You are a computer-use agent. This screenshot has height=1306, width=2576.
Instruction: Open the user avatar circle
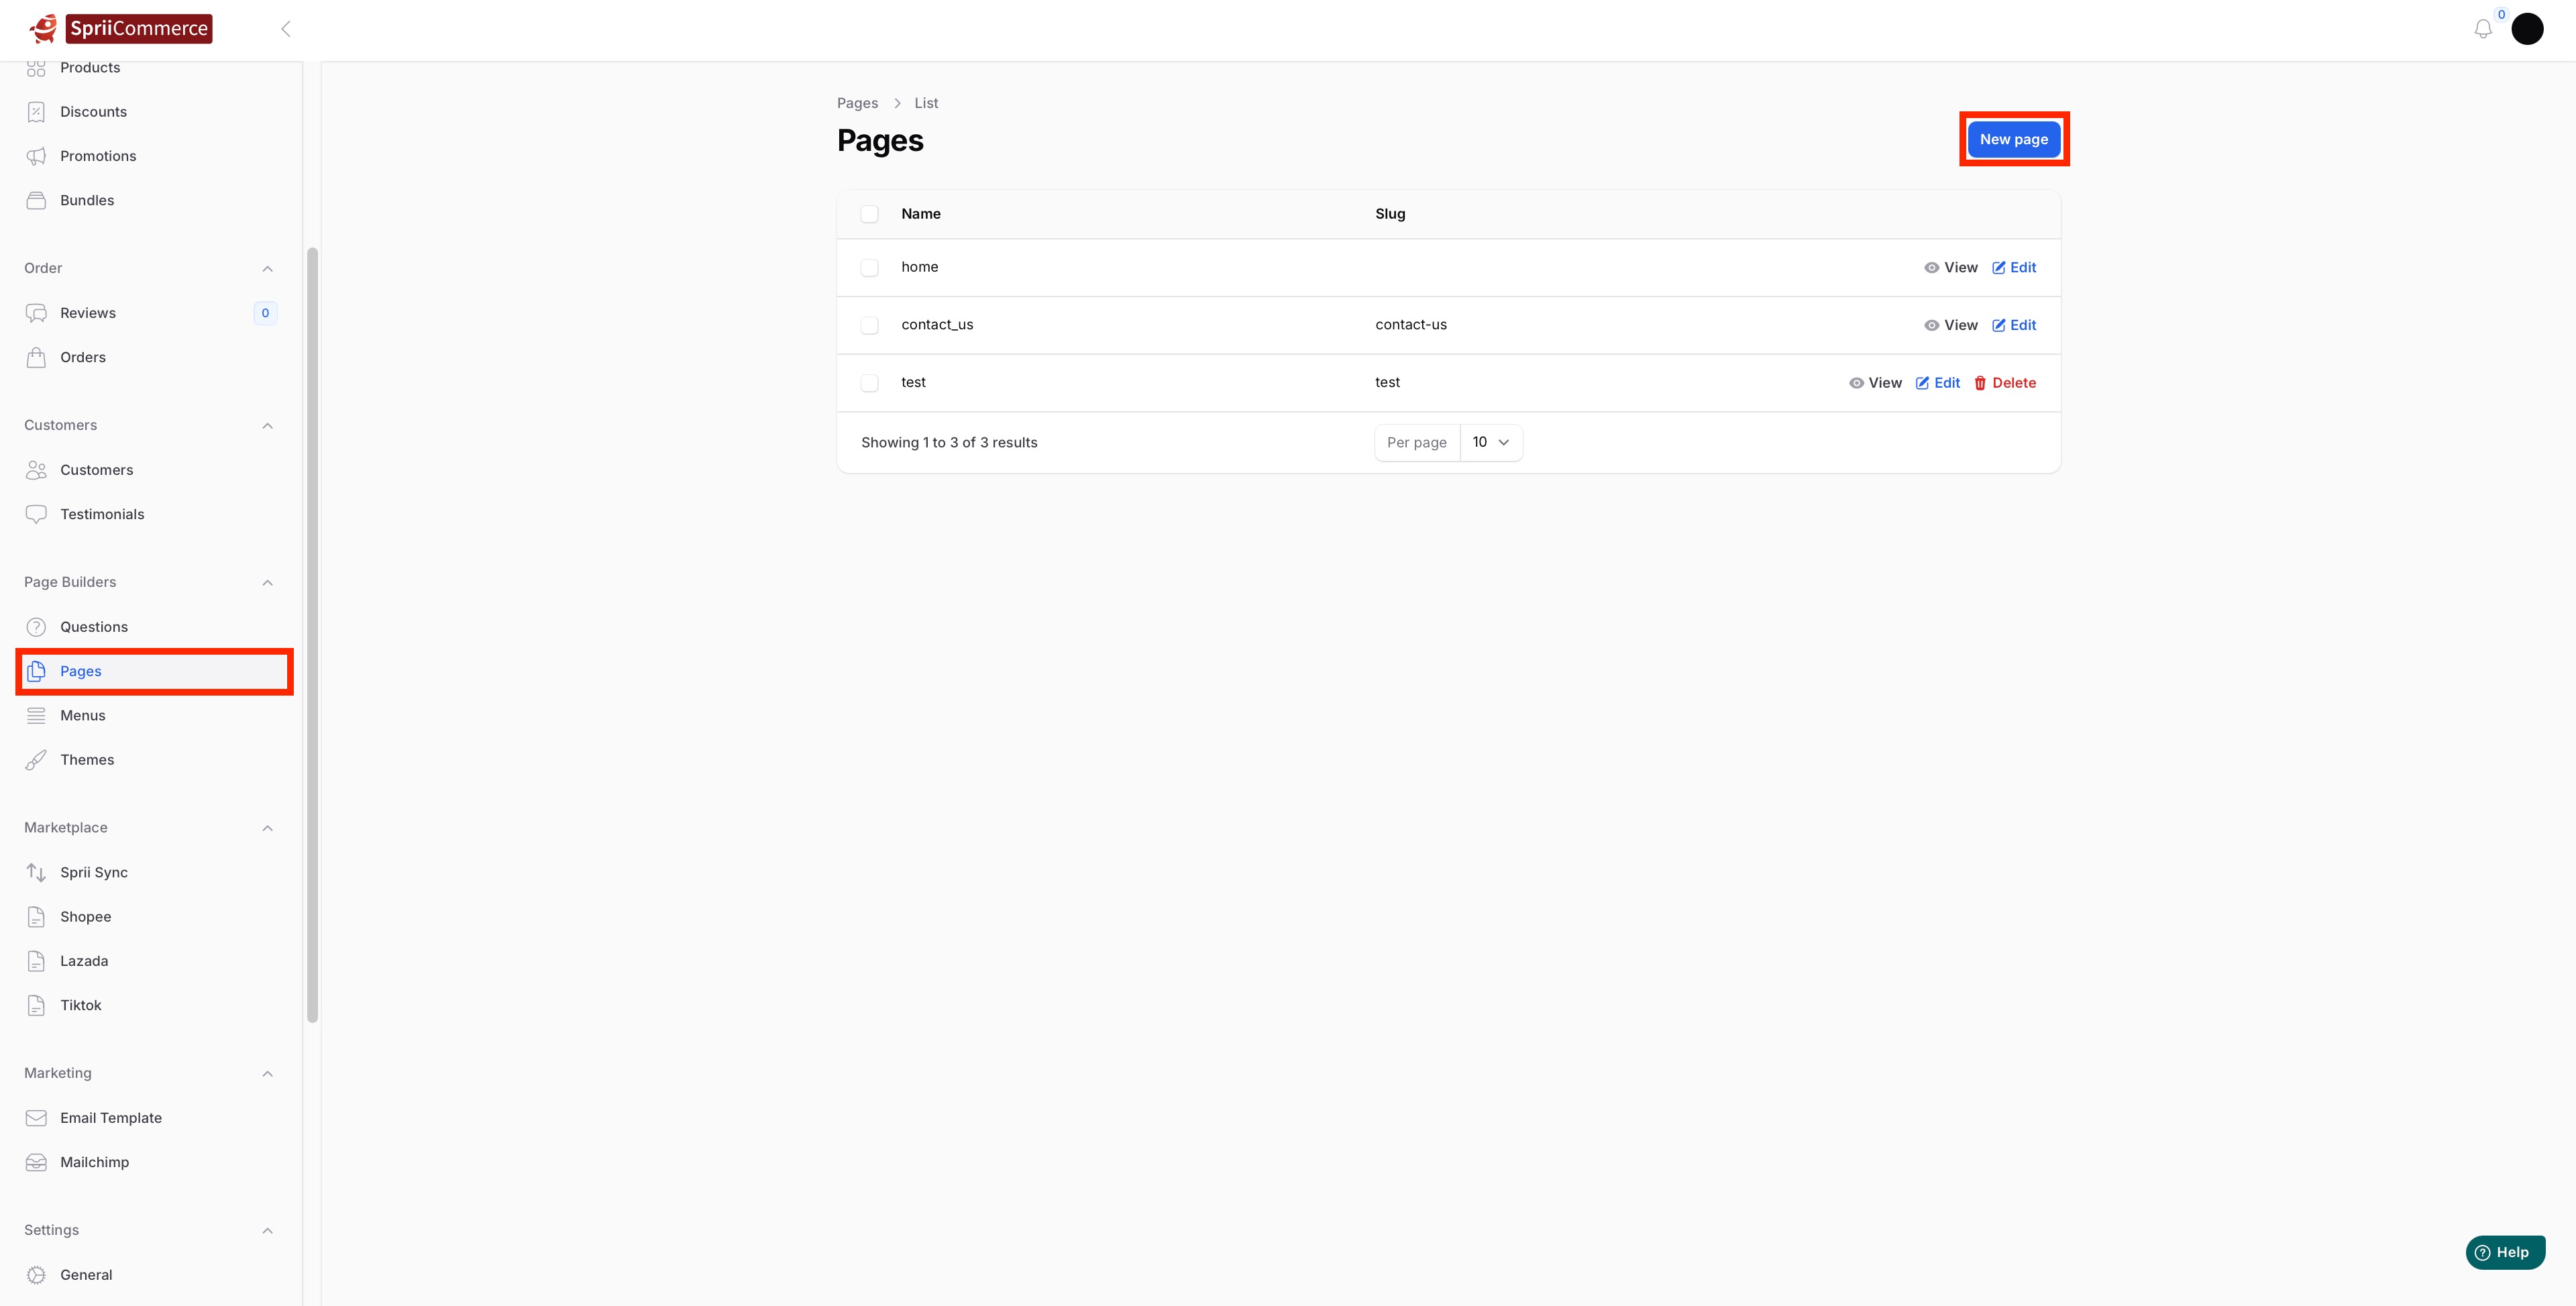click(2527, 29)
